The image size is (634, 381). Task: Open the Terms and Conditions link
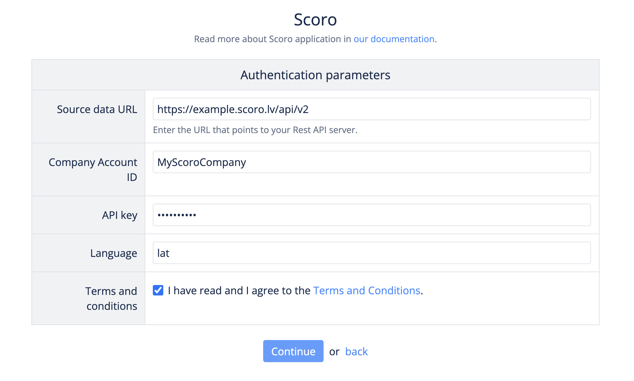click(x=367, y=291)
